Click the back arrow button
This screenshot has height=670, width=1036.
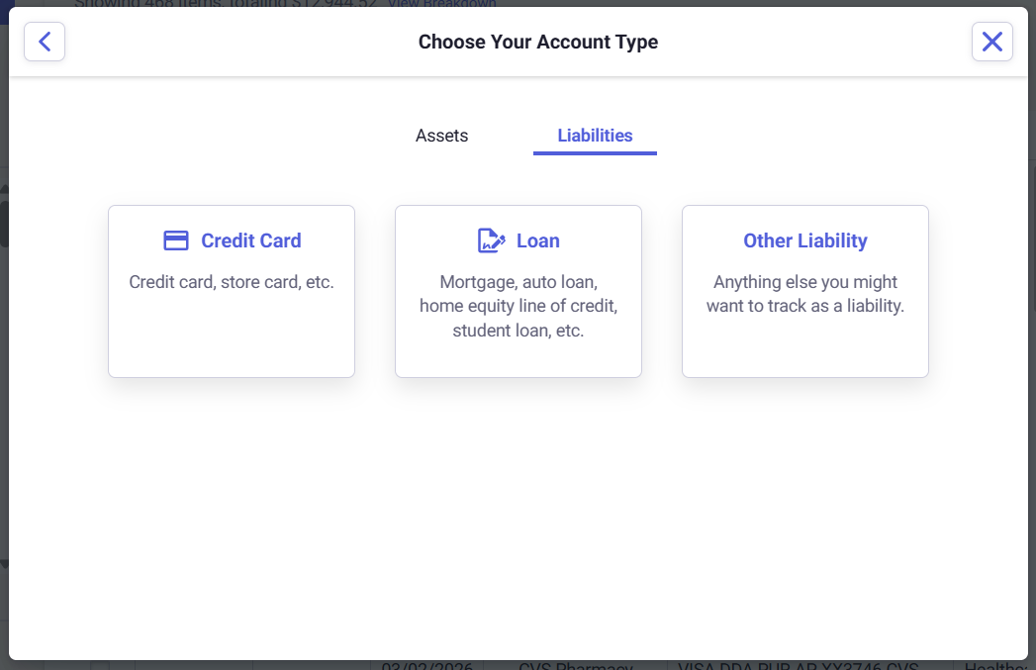pos(45,42)
